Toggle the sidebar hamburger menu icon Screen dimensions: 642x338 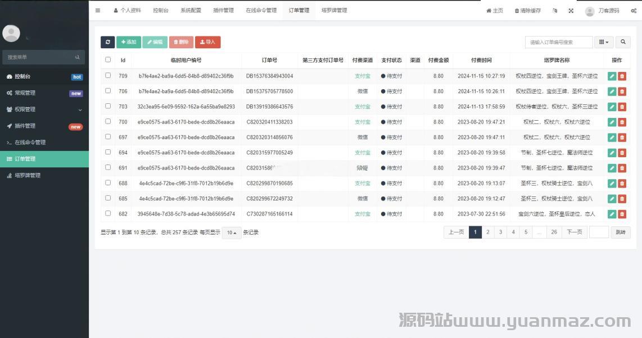point(98,11)
